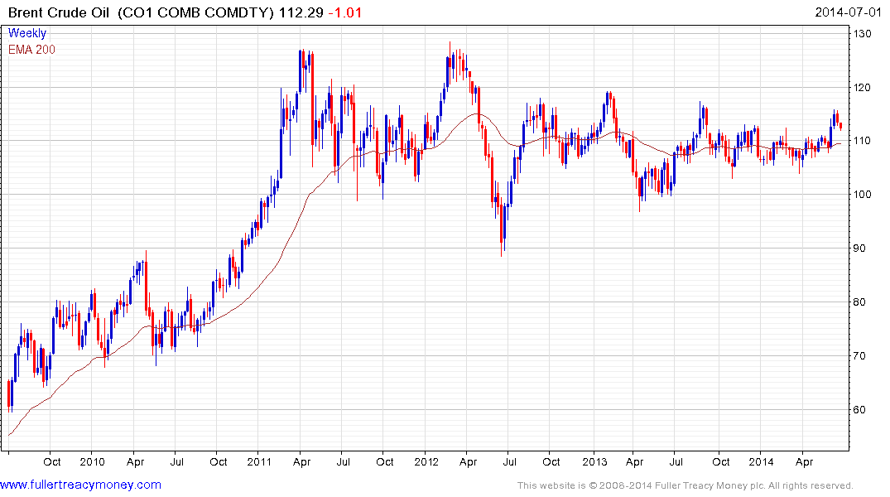Click the 2013 year label on time axis
Screen dimensions: 890x497
tap(594, 461)
